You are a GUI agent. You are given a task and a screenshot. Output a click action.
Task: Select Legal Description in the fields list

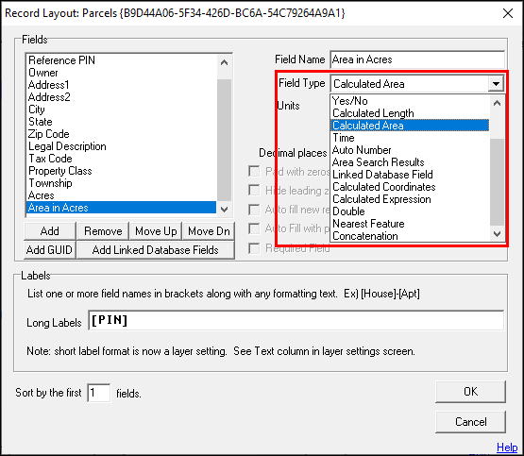tap(67, 146)
